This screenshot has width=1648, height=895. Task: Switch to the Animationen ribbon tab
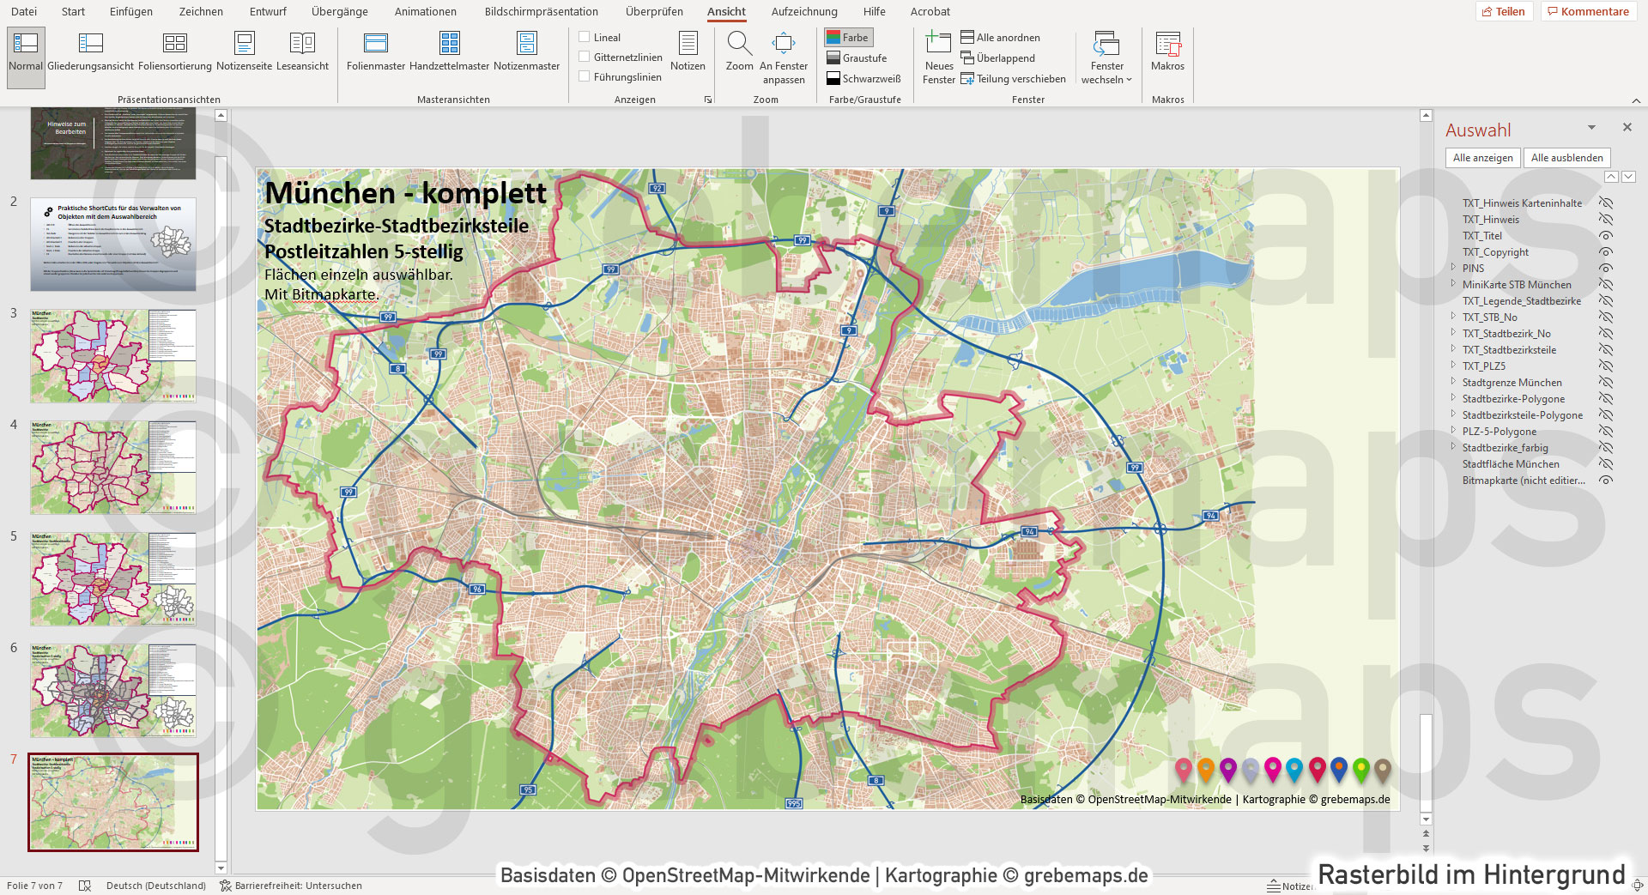click(x=425, y=11)
